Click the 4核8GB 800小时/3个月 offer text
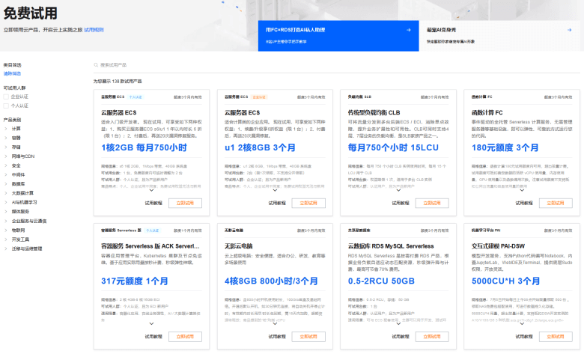Screen dimensions: 584x354 [271, 281]
